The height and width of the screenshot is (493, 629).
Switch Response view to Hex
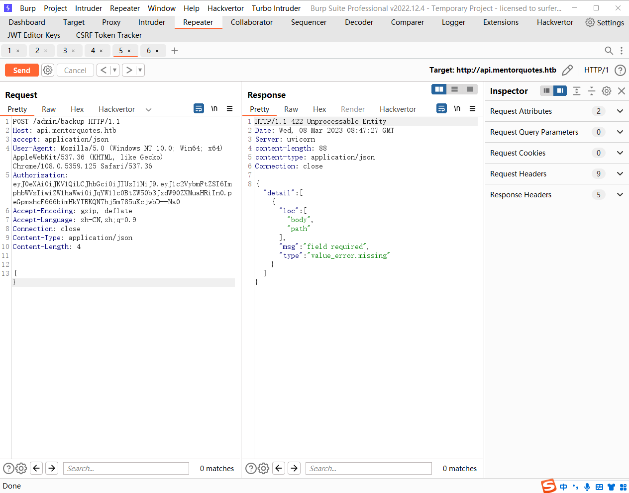point(319,109)
